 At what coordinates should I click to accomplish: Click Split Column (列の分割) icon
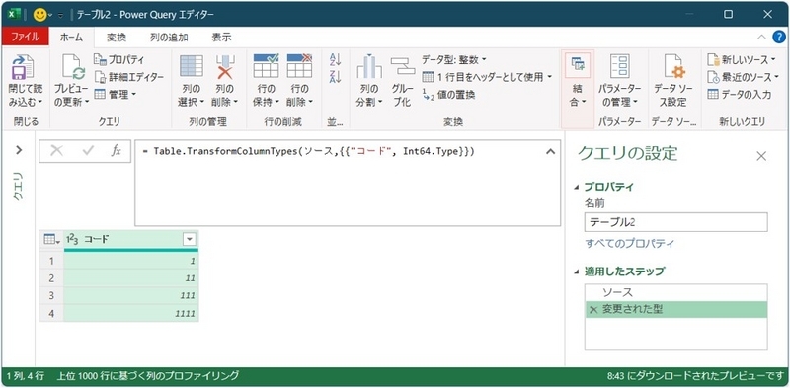[369, 66]
